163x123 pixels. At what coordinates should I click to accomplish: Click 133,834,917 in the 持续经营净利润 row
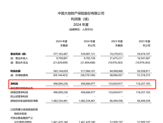pos(115,92)
